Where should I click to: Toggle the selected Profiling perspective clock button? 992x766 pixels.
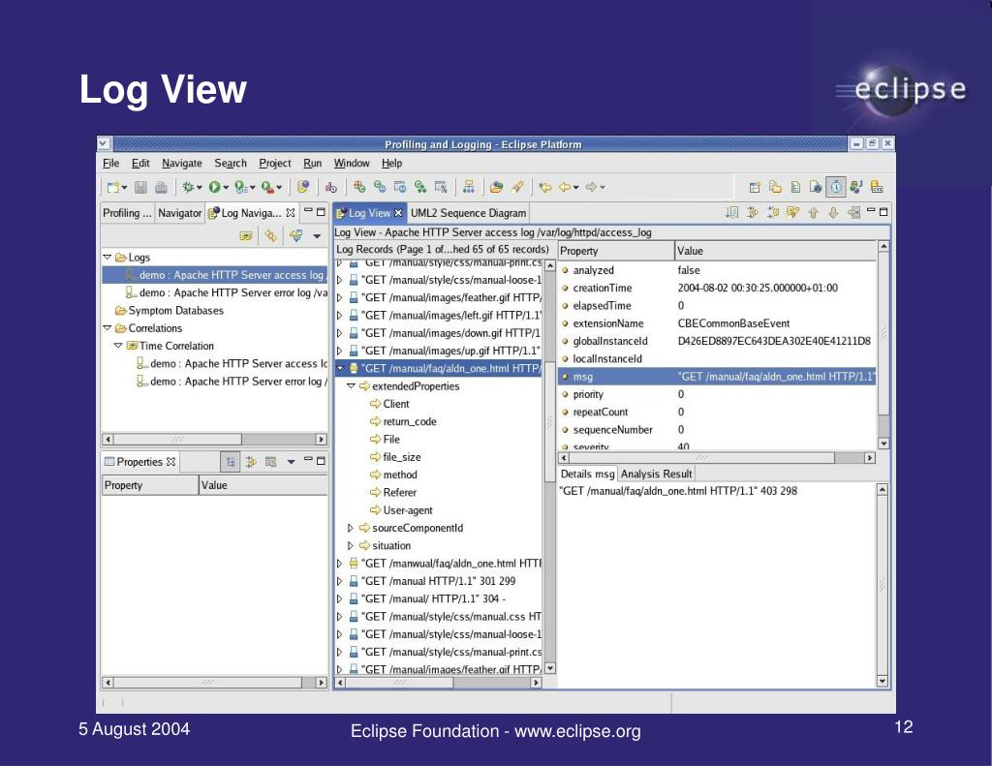click(x=836, y=187)
